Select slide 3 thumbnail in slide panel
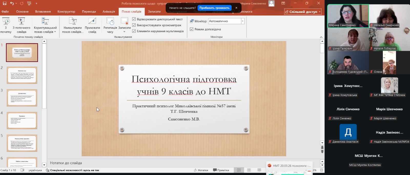Image resolution: width=410 pixels, height=175 pixels. (22, 98)
